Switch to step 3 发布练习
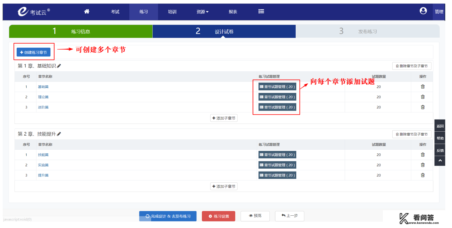 368,31
